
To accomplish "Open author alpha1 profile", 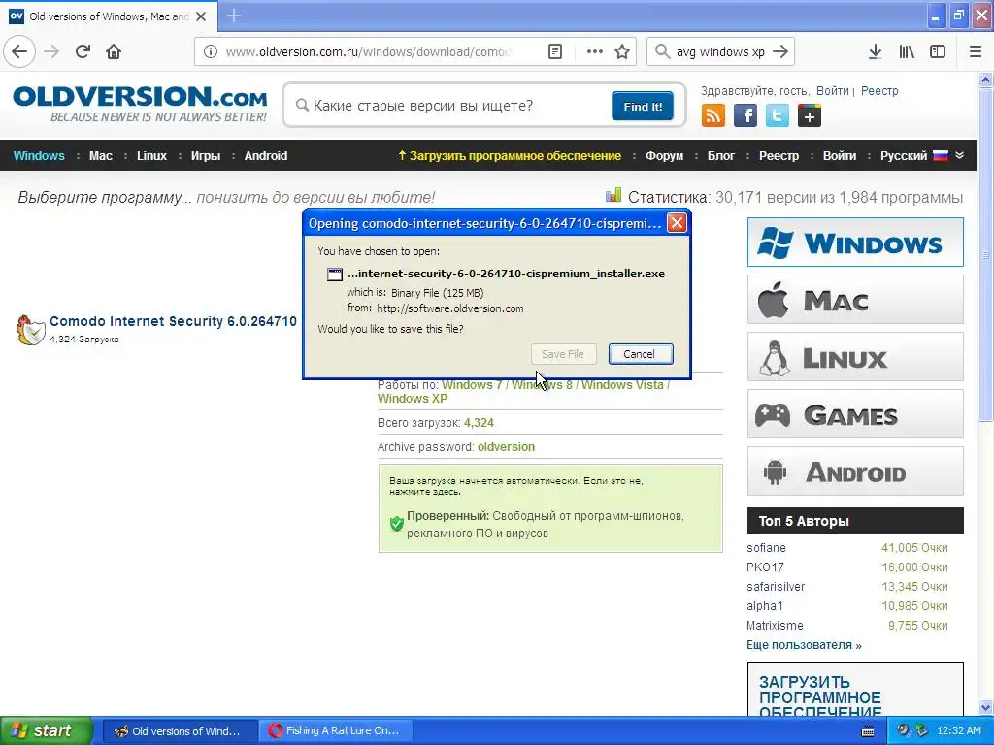I will (x=765, y=606).
